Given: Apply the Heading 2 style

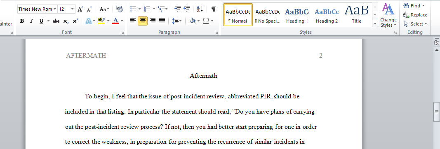Looking at the screenshot, I should tap(327, 15).
